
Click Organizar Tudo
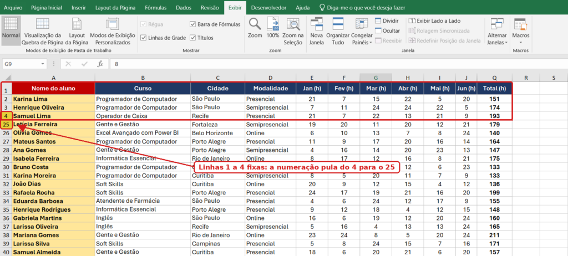338,31
